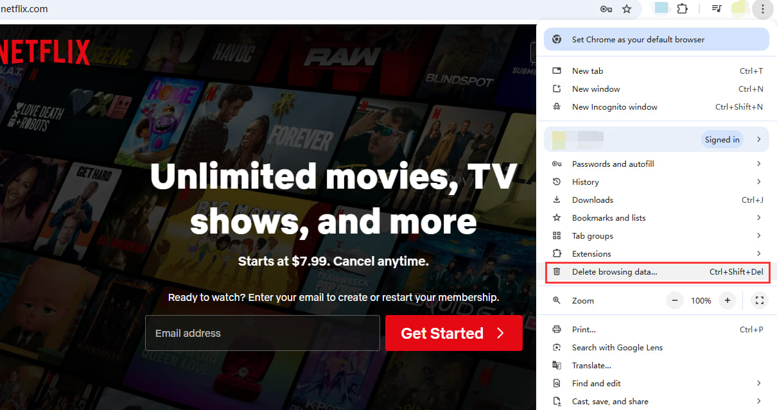Enter fullscreen with the Zoom row icon
777x410 pixels.
click(759, 300)
